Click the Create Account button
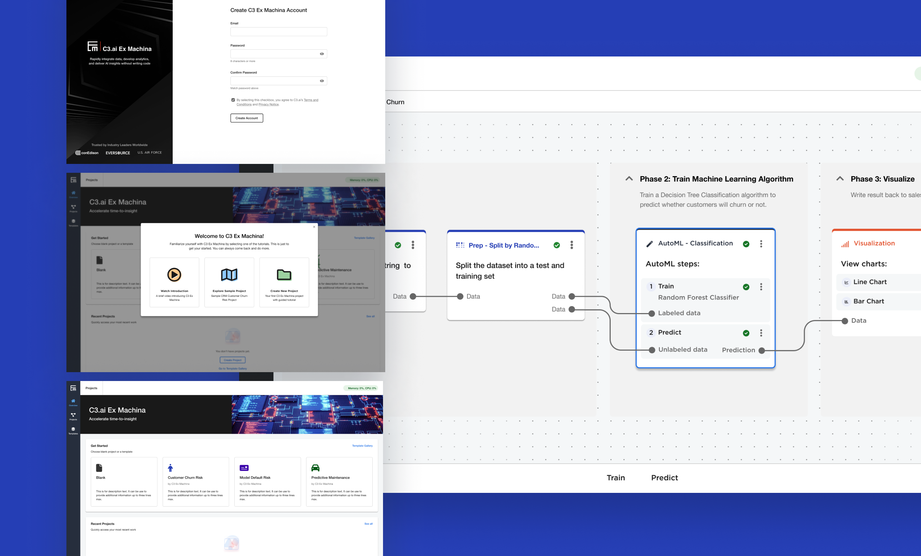Viewport: 921px width, 556px height. coord(247,118)
